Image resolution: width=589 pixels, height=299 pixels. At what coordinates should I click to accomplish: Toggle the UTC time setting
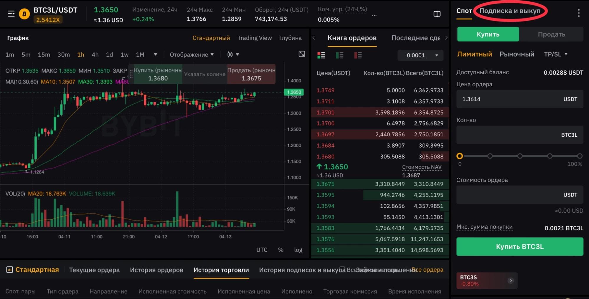[262, 250]
